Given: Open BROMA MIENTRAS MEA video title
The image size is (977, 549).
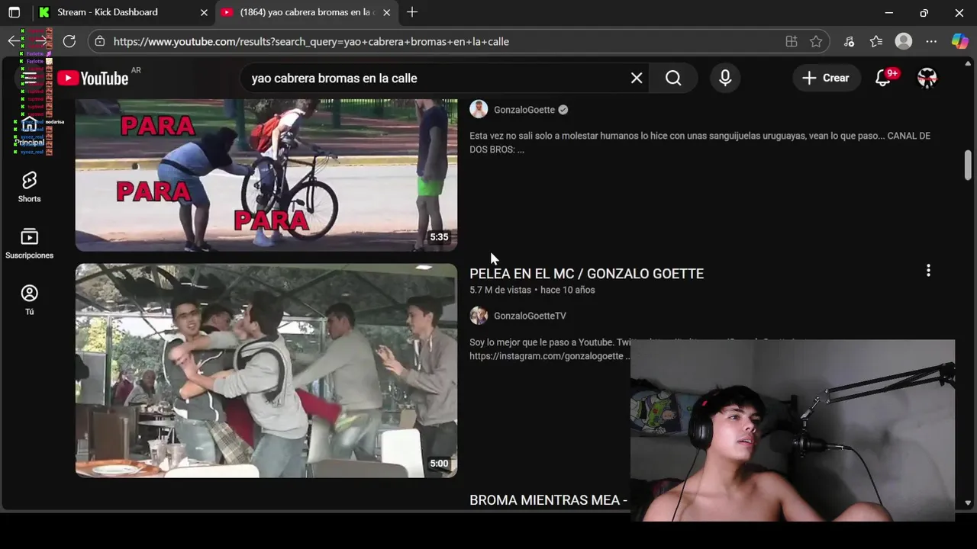Looking at the screenshot, I should pyautogui.click(x=548, y=500).
